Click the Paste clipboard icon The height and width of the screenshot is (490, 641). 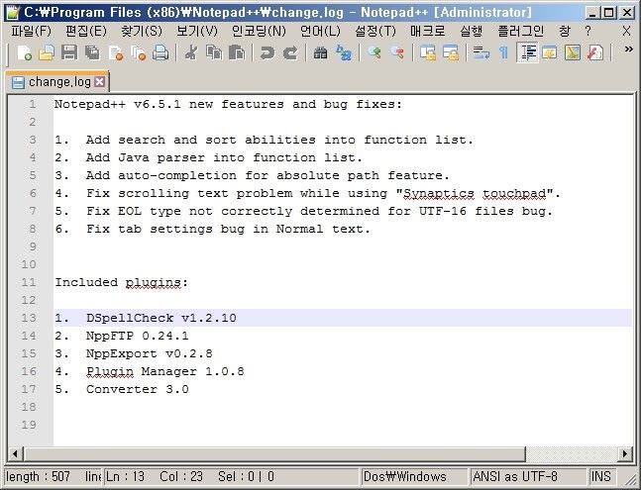[x=236, y=52]
